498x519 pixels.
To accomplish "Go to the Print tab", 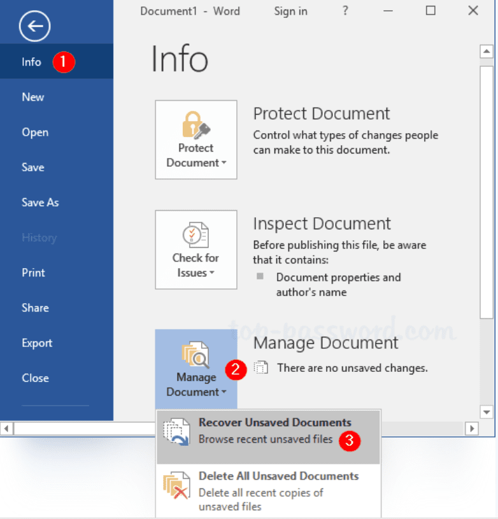I will point(33,273).
